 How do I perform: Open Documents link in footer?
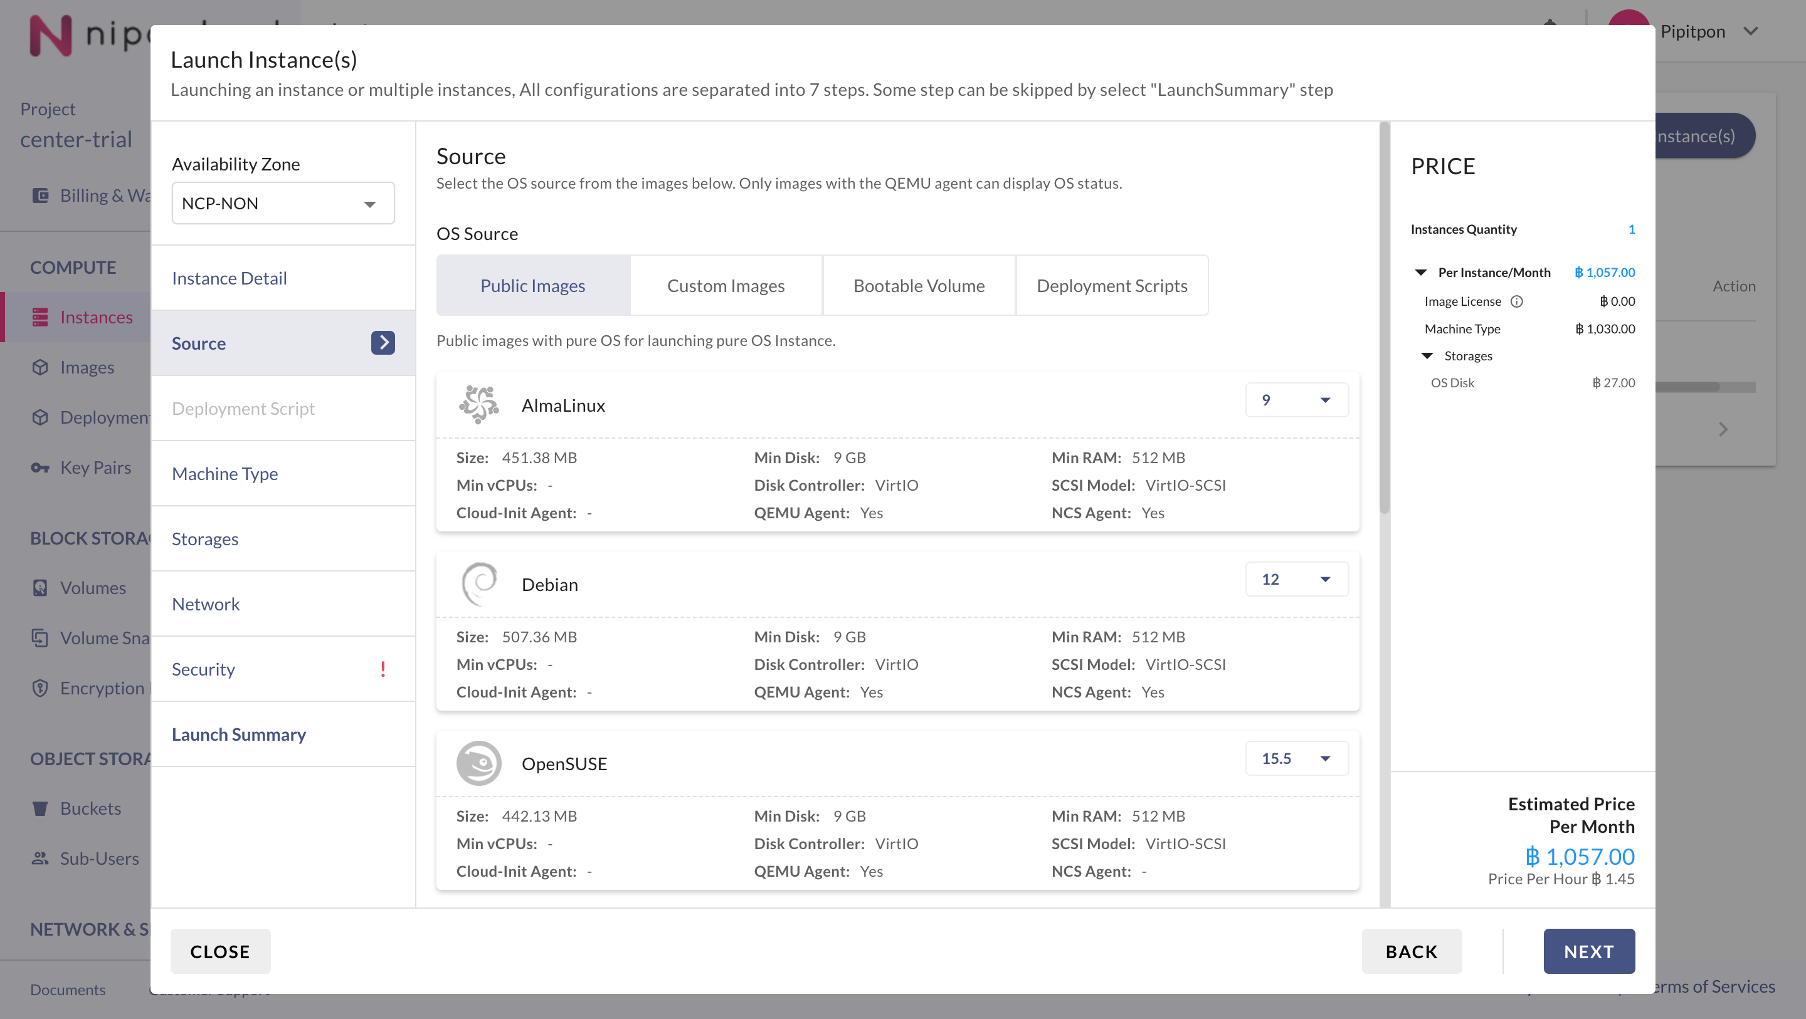point(67,989)
